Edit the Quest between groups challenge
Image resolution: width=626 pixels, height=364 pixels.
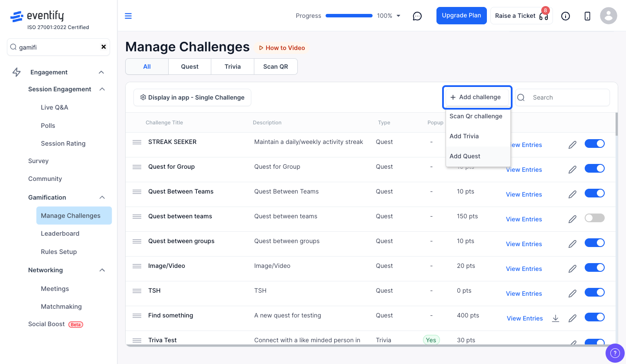click(573, 244)
